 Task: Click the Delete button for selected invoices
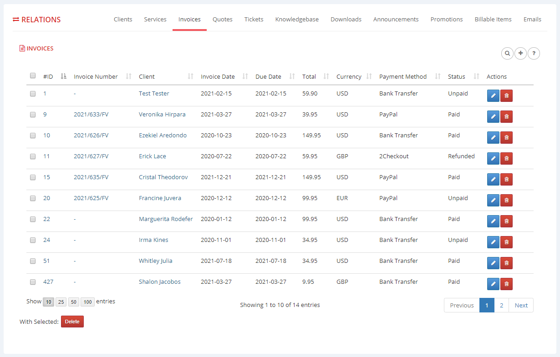click(72, 322)
